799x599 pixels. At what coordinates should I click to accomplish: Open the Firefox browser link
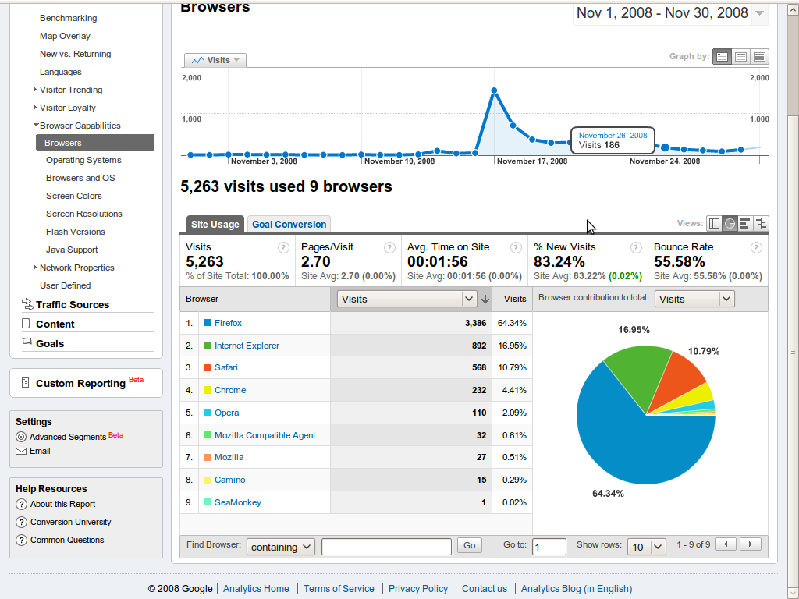tap(228, 323)
